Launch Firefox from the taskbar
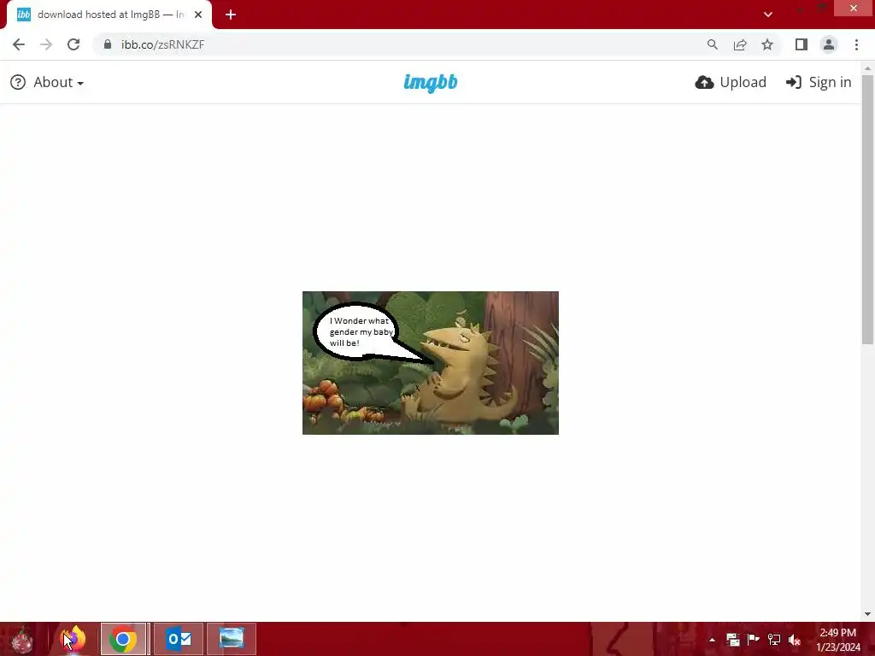 pyautogui.click(x=73, y=639)
